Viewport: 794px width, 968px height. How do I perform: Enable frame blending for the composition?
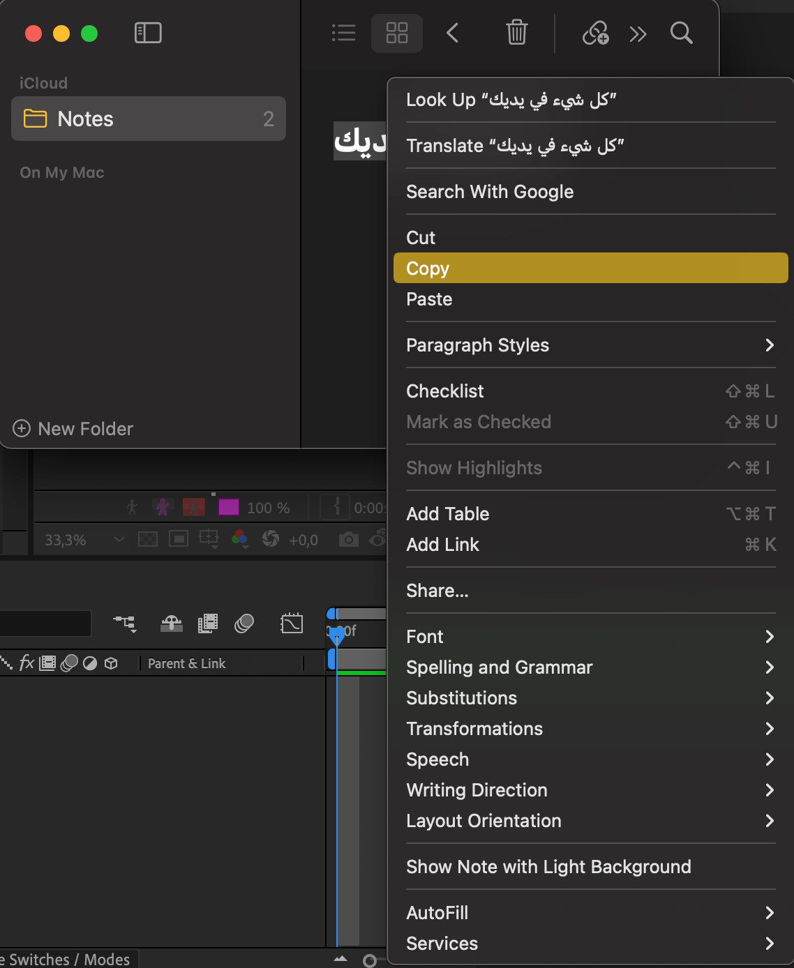(x=208, y=623)
